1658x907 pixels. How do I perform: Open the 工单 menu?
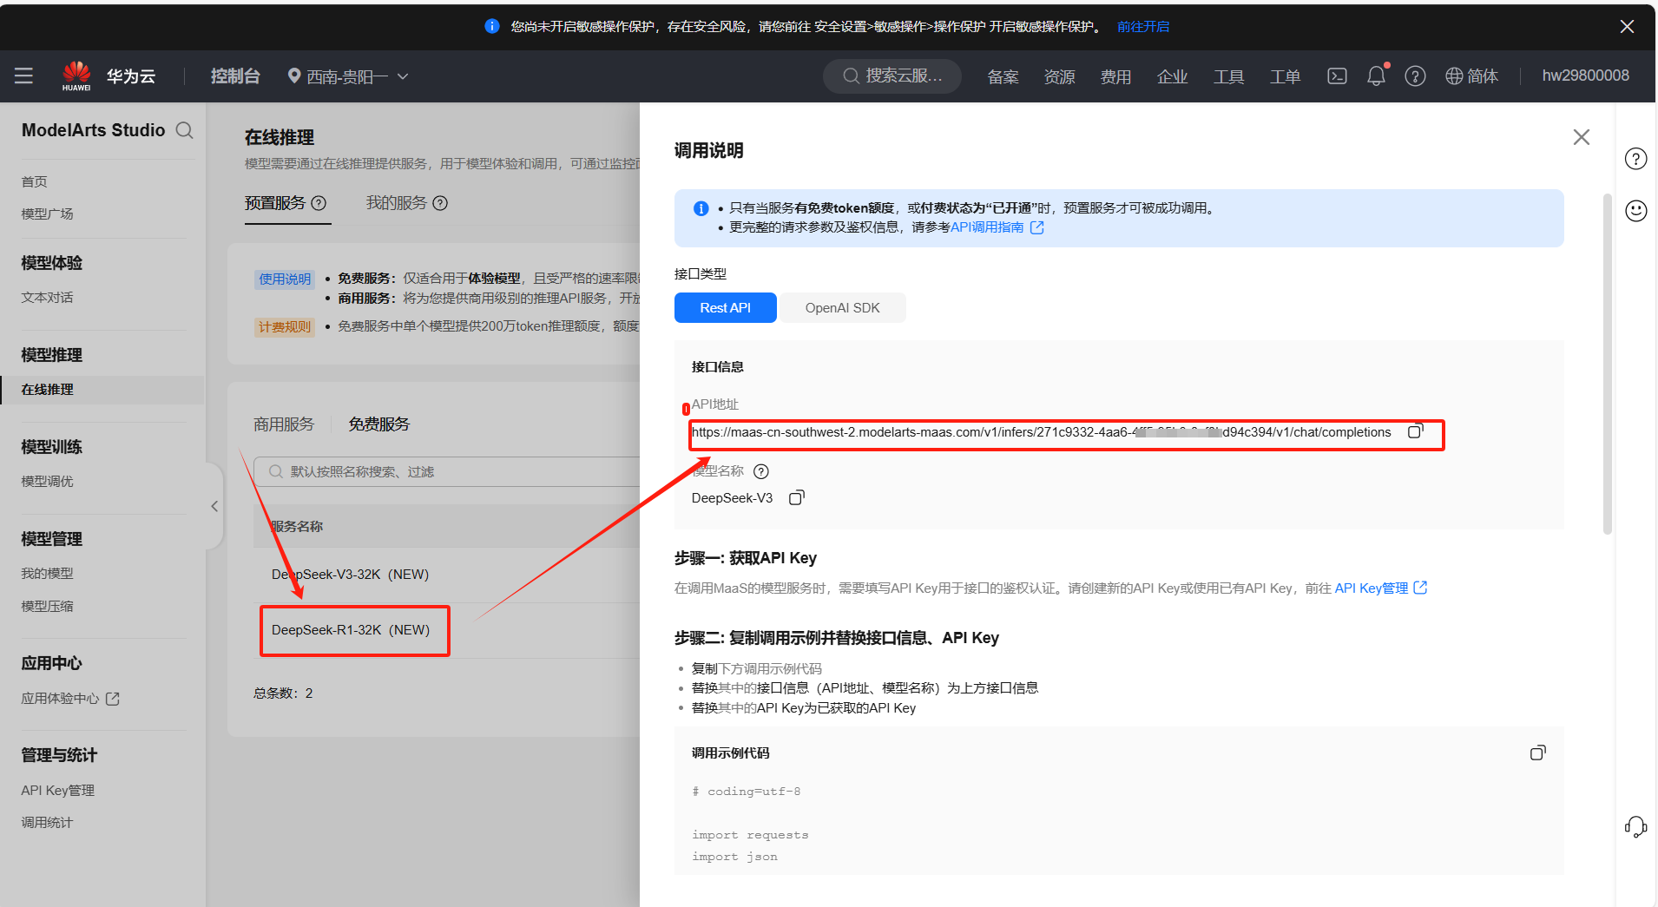tap(1285, 76)
